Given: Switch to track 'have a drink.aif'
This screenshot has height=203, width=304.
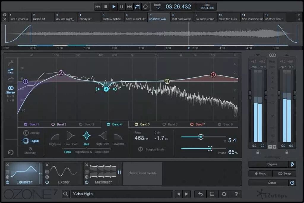Looking at the screenshot, I should [x=136, y=17].
